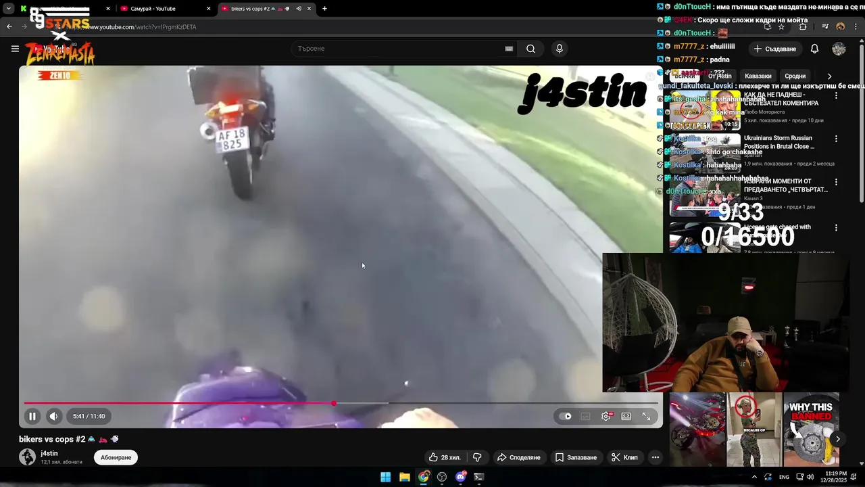Screen dimensions: 865x487
Task: Subscribe with the Абониране button
Action: [116, 457]
